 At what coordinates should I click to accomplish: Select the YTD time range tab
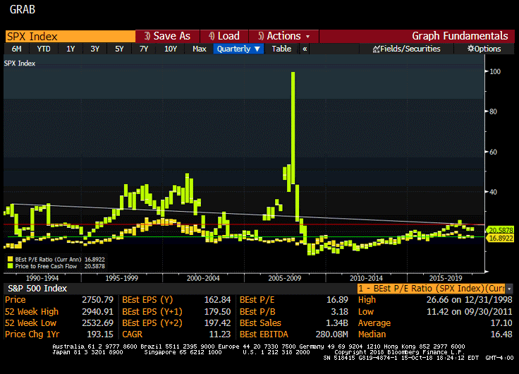(43, 49)
